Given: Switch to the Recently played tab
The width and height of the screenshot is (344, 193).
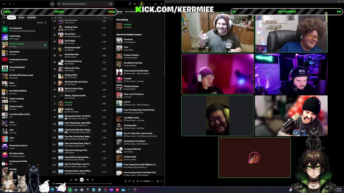Looking at the screenshot, I should coord(131,12).
